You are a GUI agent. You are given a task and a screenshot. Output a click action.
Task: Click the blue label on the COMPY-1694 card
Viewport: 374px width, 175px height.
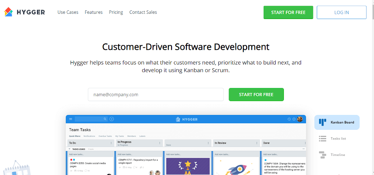click(x=266, y=160)
